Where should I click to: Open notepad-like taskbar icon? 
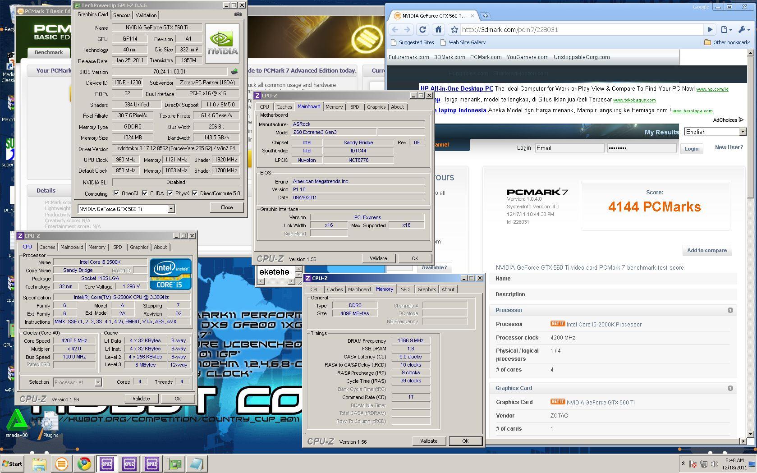[197, 464]
